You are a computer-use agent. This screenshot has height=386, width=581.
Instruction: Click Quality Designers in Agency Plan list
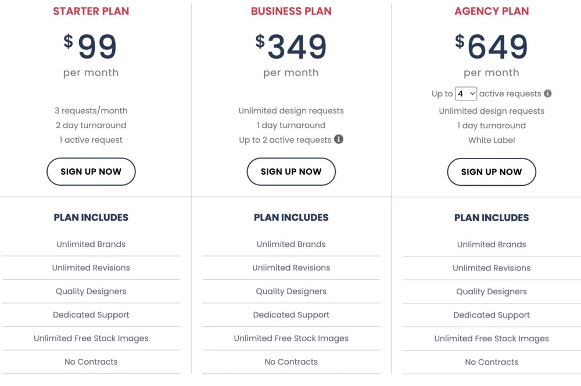(x=492, y=291)
